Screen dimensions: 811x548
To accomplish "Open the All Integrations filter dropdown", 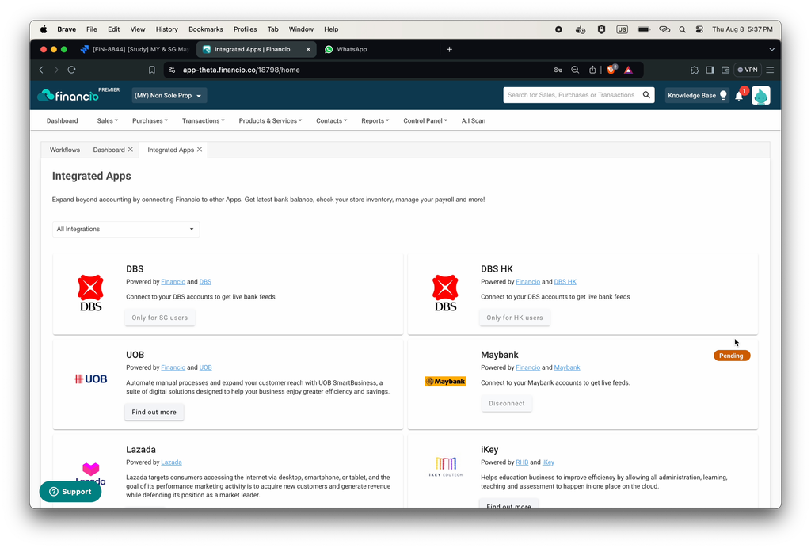I will tap(126, 229).
